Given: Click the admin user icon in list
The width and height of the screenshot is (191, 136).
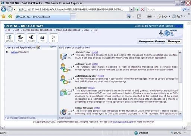Looking at the screenshot, I should tap(7, 52).
